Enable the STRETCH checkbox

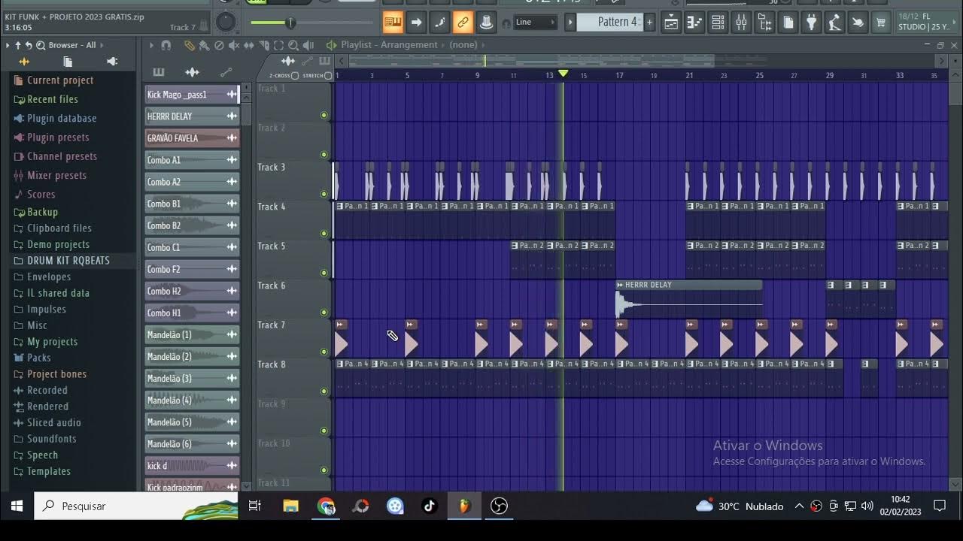(x=327, y=76)
